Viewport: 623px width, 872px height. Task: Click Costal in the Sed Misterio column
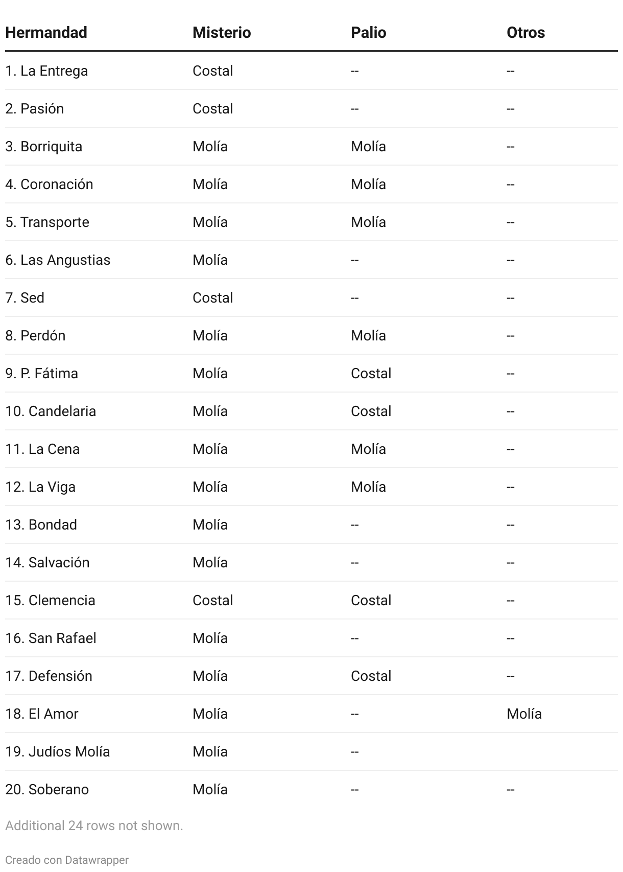(212, 298)
